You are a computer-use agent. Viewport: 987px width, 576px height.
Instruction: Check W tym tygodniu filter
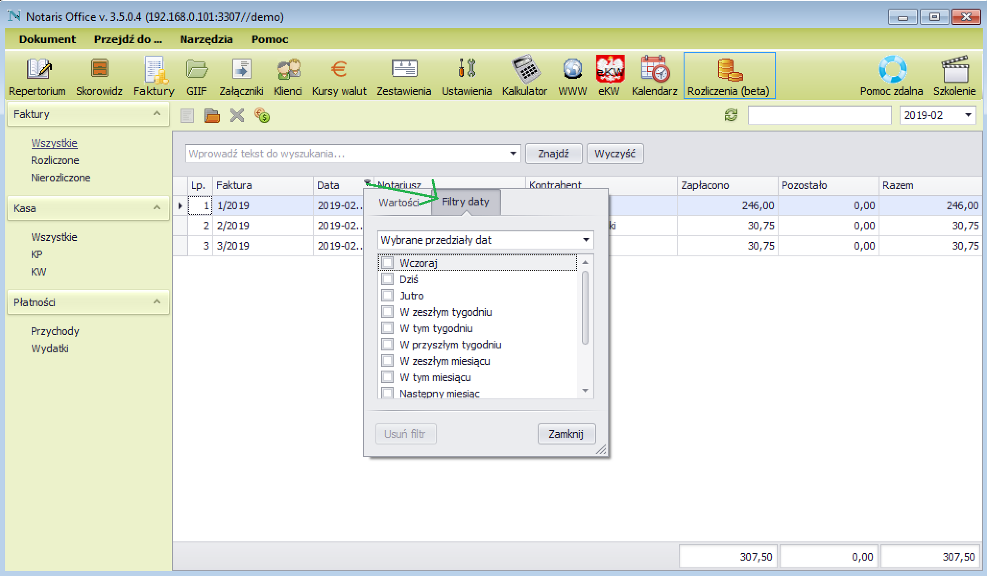pyautogui.click(x=387, y=328)
